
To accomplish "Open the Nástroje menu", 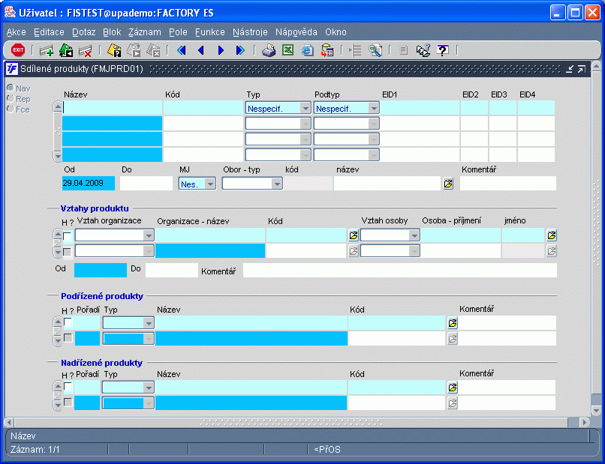I will [250, 32].
